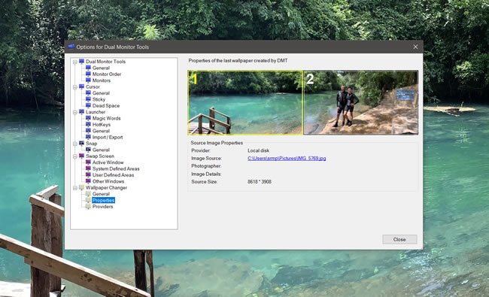Click the monitor 1 wallpaper preview

(245, 102)
